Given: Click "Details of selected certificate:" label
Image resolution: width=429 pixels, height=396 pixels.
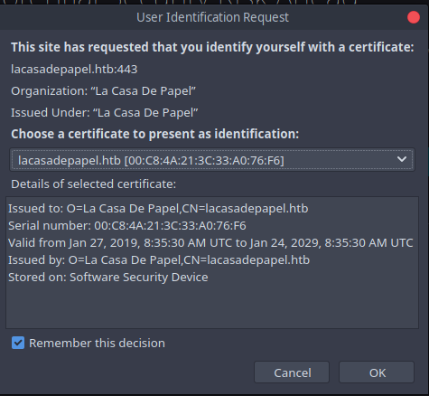Looking at the screenshot, I should pos(94,184).
